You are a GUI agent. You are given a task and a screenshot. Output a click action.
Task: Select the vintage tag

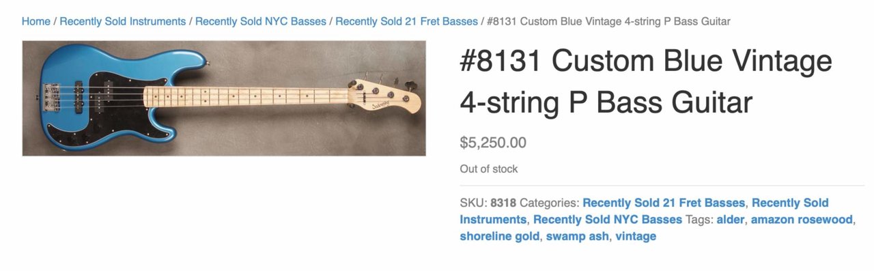[x=636, y=236]
